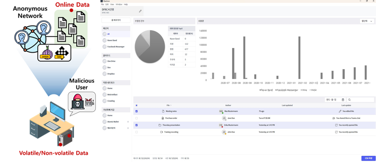Open the Window menu
The height and width of the screenshot is (162, 376).
119,4
